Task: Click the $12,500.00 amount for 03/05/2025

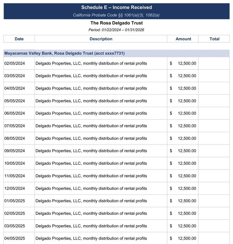Action: (183, 226)
